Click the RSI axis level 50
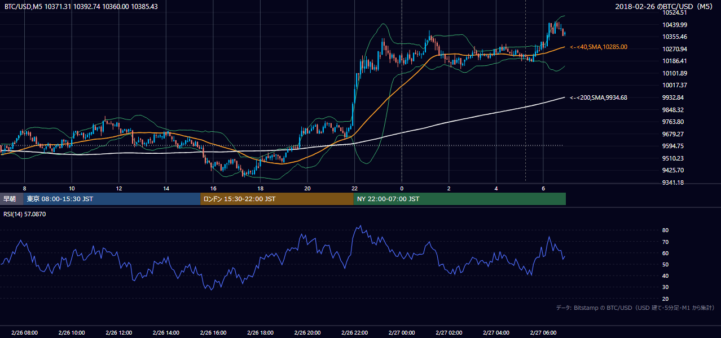The image size is (721, 338). pos(665,264)
